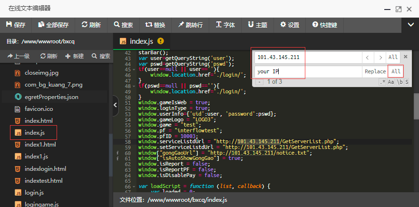
Task: Open 主题 (Theme) selector
Action: pyautogui.click(x=257, y=25)
